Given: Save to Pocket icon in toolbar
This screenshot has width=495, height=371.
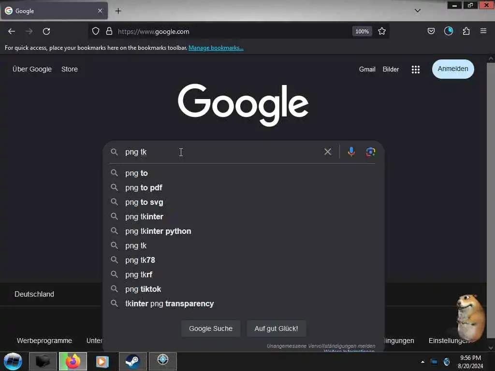Looking at the screenshot, I should (431, 31).
